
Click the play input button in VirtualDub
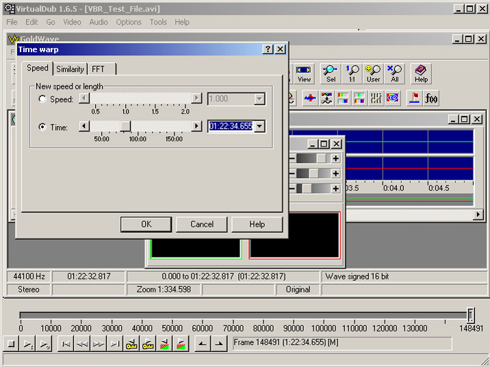click(x=28, y=344)
